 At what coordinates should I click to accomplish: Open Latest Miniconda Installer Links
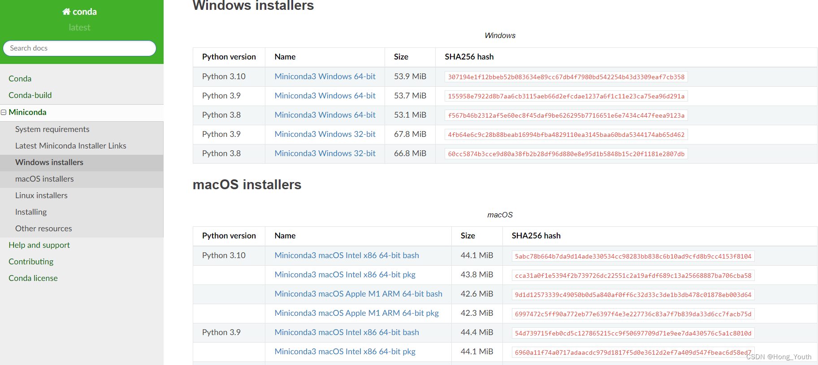(71, 146)
